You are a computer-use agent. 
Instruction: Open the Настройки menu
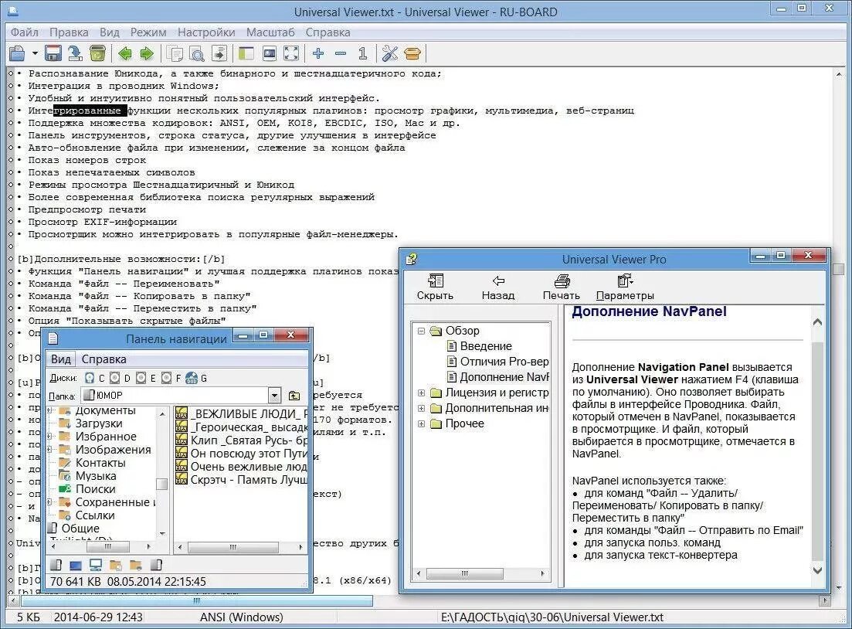tap(206, 32)
